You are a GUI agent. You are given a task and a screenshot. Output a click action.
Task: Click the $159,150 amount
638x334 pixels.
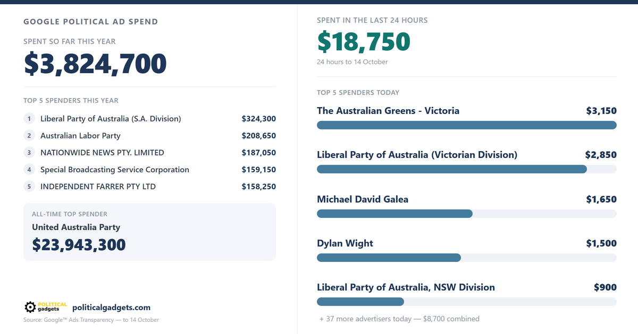pyautogui.click(x=258, y=170)
